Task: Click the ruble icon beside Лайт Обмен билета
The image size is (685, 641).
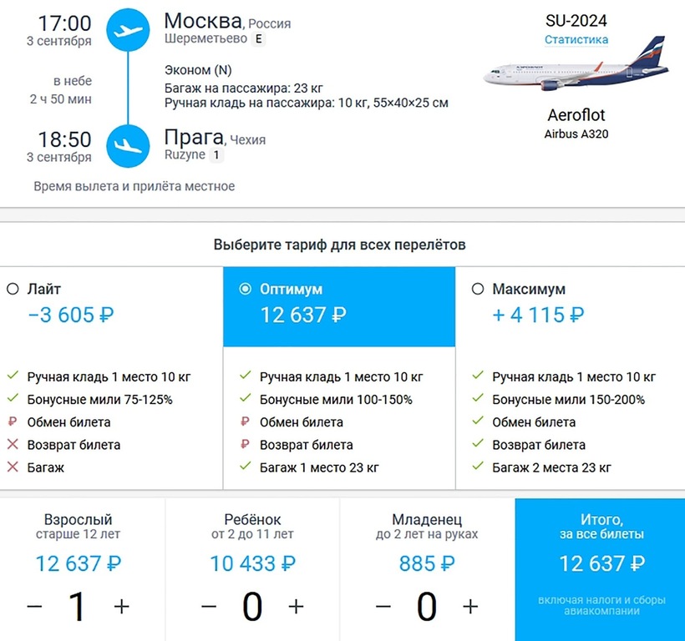Action: (13, 422)
